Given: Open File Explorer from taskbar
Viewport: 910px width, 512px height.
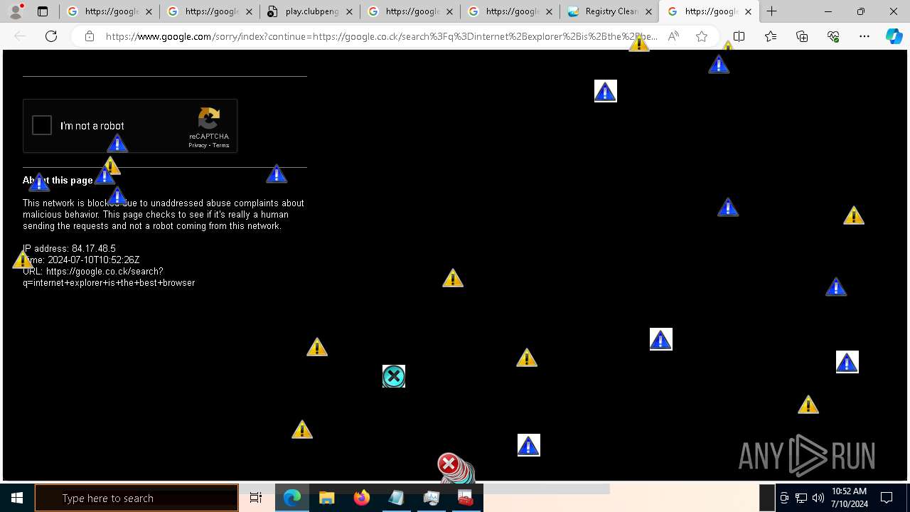Looking at the screenshot, I should point(327,498).
